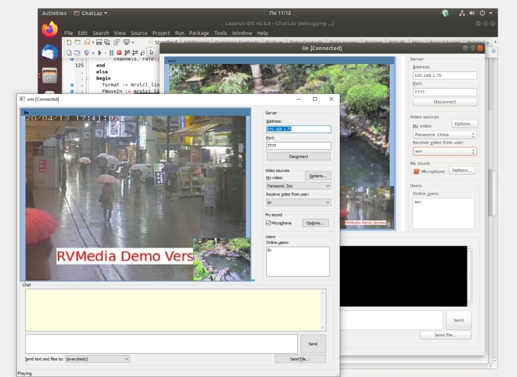Image resolution: width=517 pixels, height=377 pixels.
Task: Click the New Unit toolbar icon
Action: coord(69,43)
